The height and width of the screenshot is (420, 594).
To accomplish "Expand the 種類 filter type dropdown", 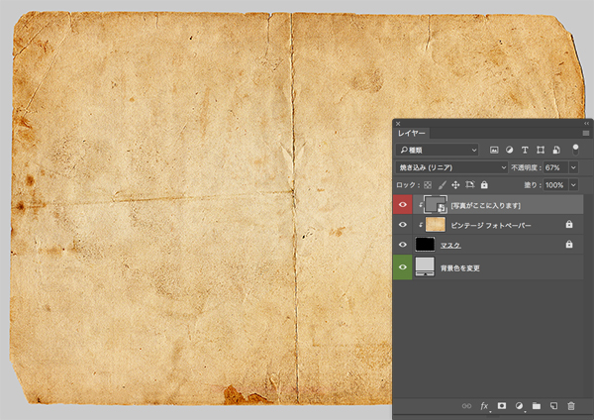I will pyautogui.click(x=437, y=150).
